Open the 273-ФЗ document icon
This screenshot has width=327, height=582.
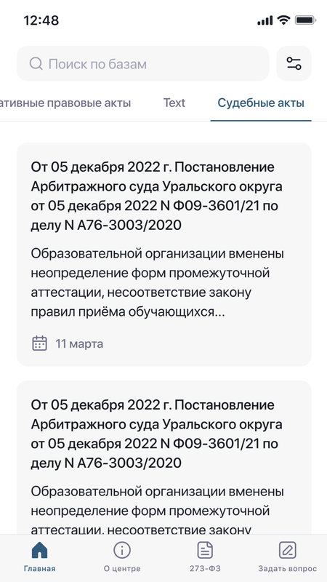pyautogui.click(x=205, y=550)
